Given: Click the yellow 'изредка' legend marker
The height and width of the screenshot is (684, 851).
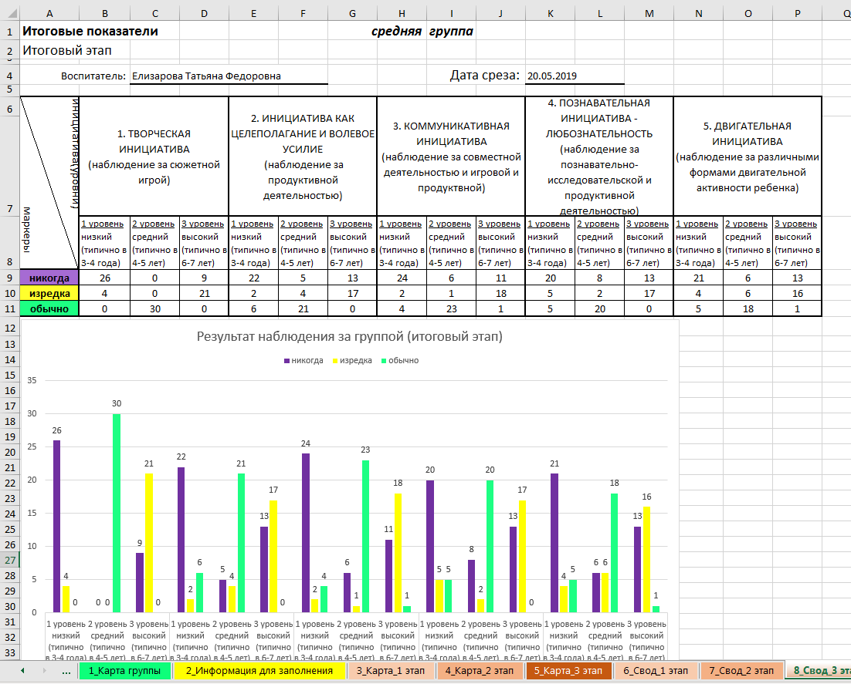Looking at the screenshot, I should tap(335, 361).
